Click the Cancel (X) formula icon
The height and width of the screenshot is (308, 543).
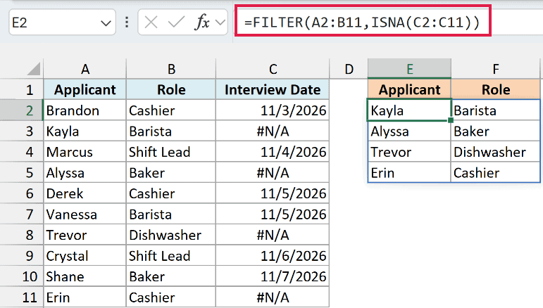(x=151, y=23)
